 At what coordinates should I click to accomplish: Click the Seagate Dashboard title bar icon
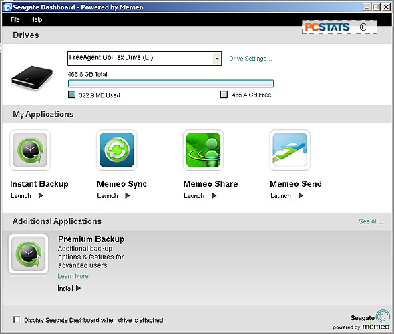pyautogui.click(x=7, y=7)
